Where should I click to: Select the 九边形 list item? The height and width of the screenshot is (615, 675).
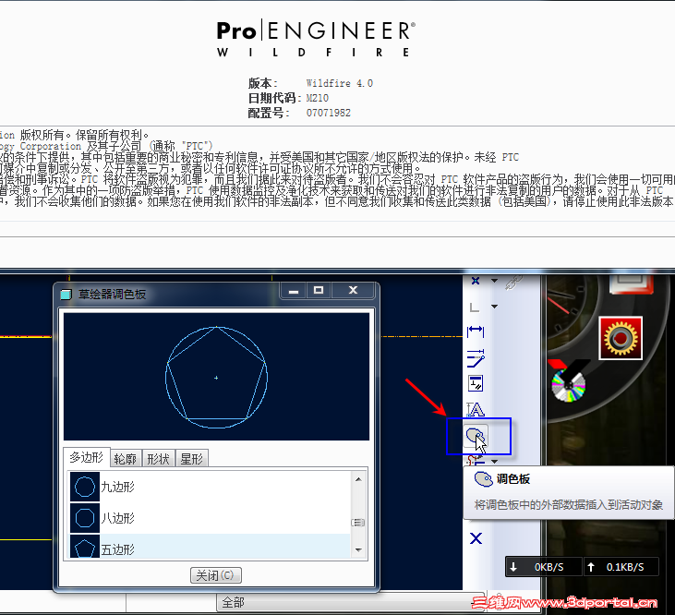tap(211, 487)
